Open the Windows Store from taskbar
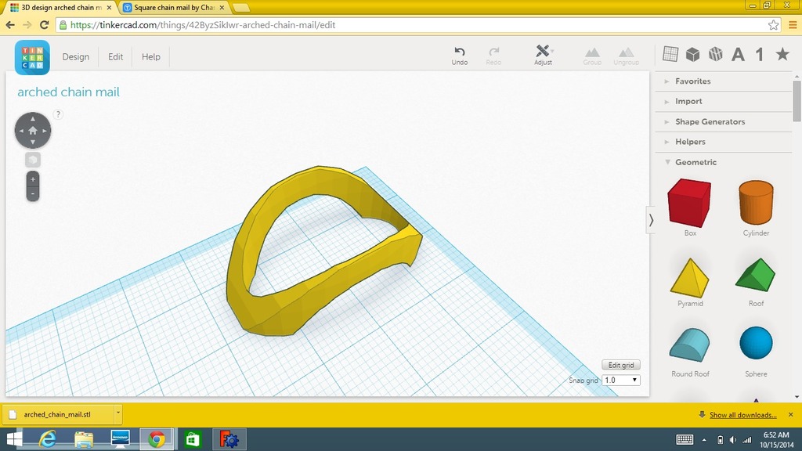The width and height of the screenshot is (802, 451). [193, 439]
